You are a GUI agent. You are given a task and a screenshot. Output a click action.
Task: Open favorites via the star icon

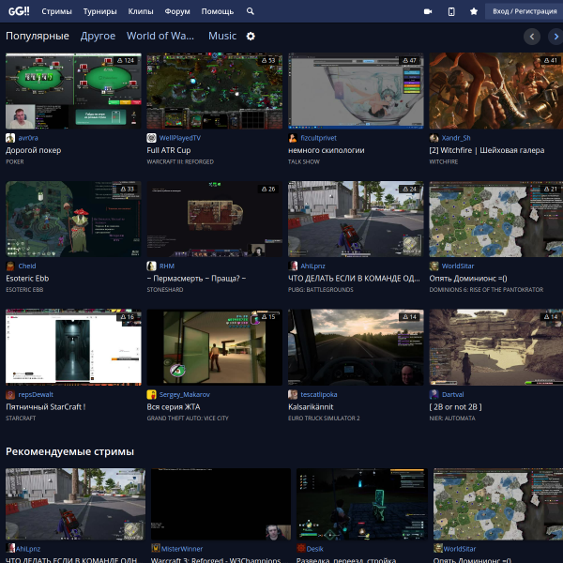[474, 11]
